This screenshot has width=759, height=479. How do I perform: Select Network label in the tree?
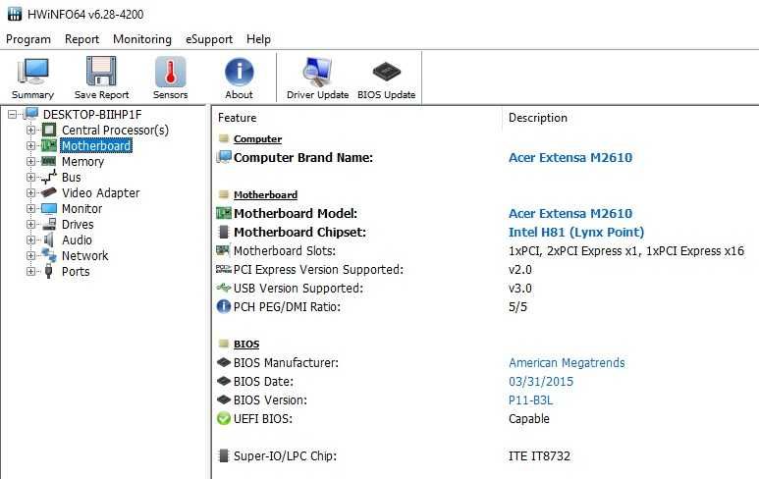click(84, 256)
